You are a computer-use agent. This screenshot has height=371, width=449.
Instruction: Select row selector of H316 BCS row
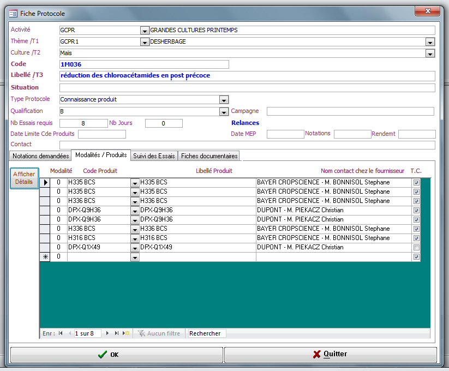coord(45,238)
